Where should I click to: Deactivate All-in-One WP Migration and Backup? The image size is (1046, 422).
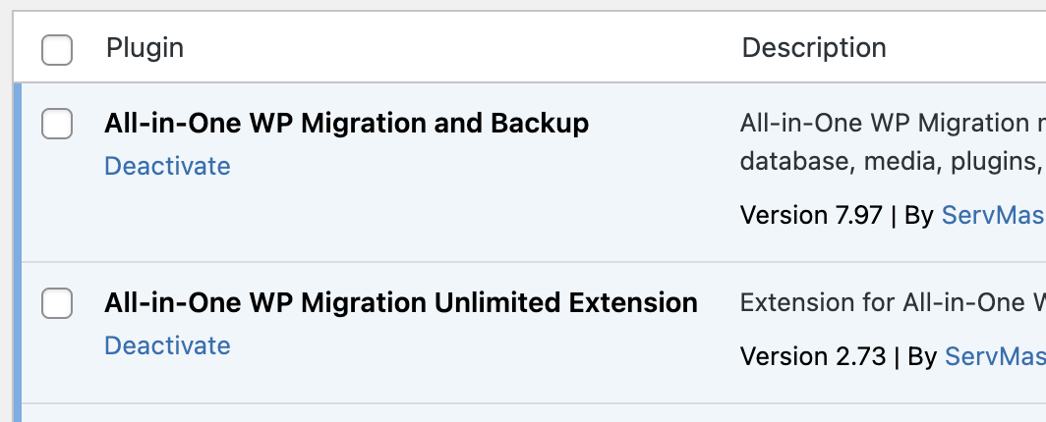[x=167, y=166]
